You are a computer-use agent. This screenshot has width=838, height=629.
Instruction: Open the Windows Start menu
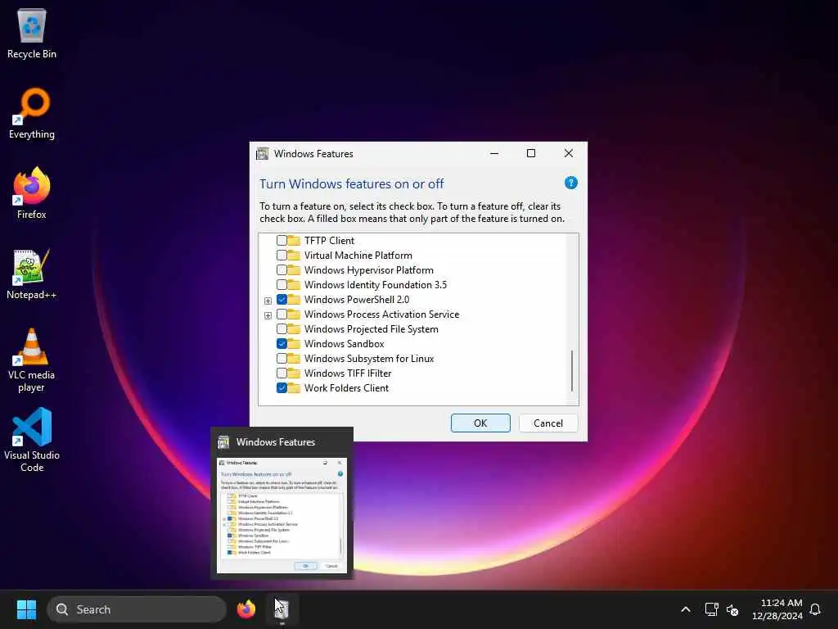pyautogui.click(x=26, y=609)
